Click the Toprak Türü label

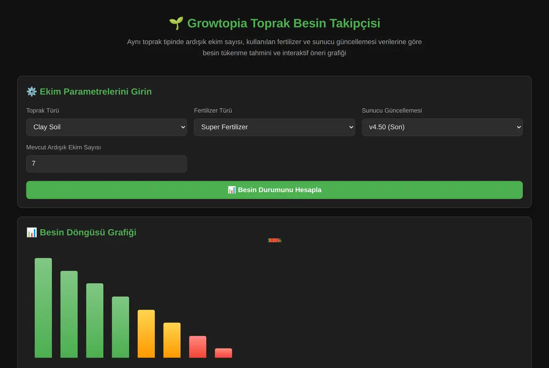click(x=43, y=110)
